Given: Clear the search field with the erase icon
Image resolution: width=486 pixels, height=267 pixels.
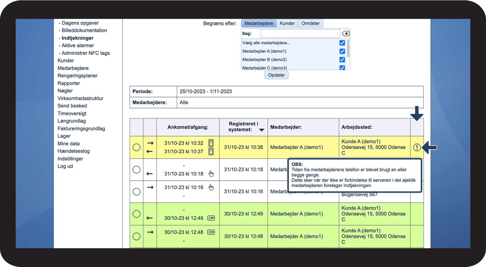Looking at the screenshot, I should point(345,34).
